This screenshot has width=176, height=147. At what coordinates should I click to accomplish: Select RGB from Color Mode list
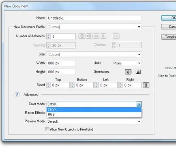[x=94, y=115]
